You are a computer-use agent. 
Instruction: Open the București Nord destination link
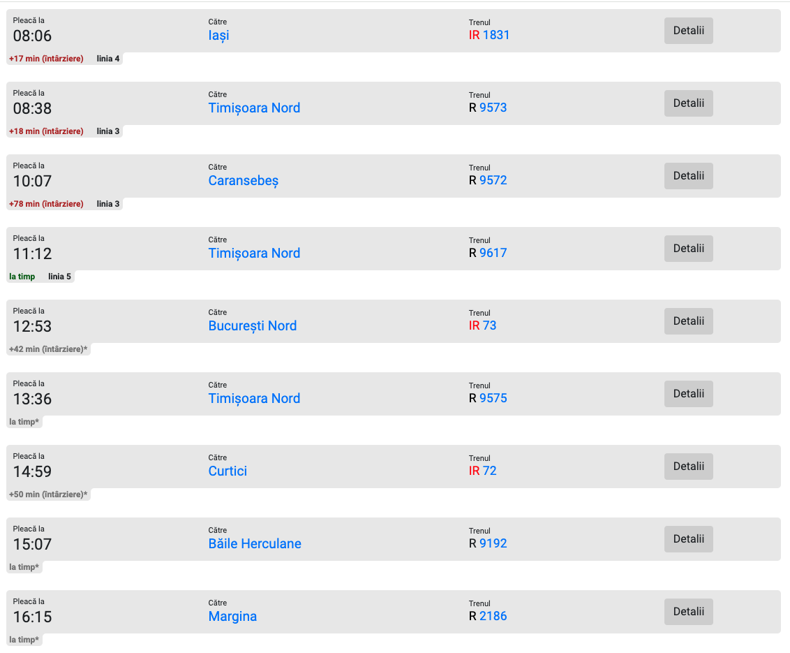(252, 325)
